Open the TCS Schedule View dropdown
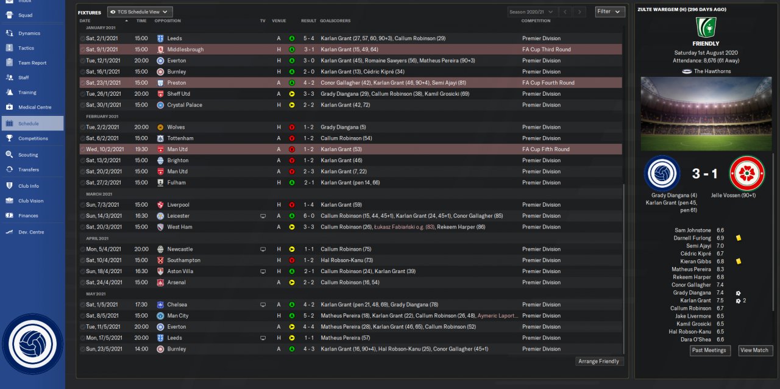780x389 pixels. (140, 12)
